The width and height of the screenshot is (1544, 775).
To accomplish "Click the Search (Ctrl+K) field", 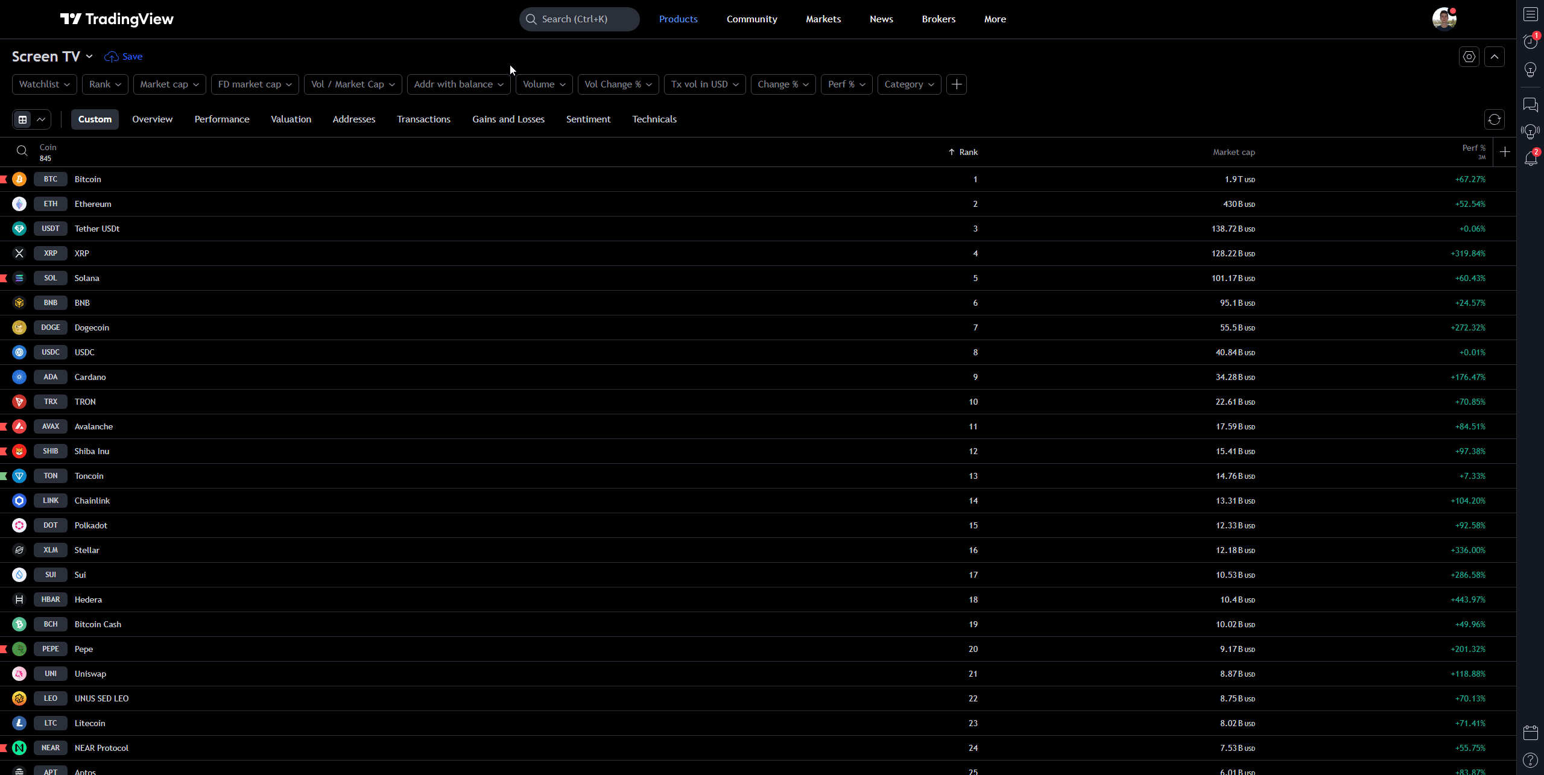I will pos(579,19).
